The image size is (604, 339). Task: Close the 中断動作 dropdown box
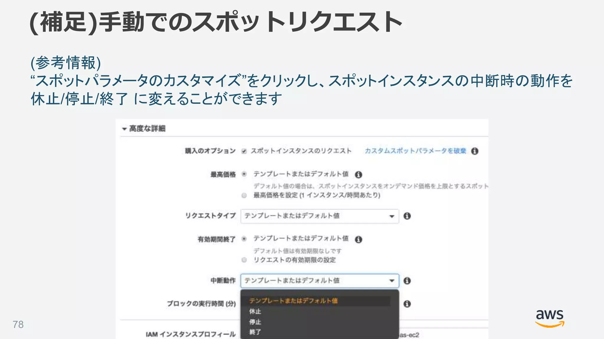click(x=320, y=281)
